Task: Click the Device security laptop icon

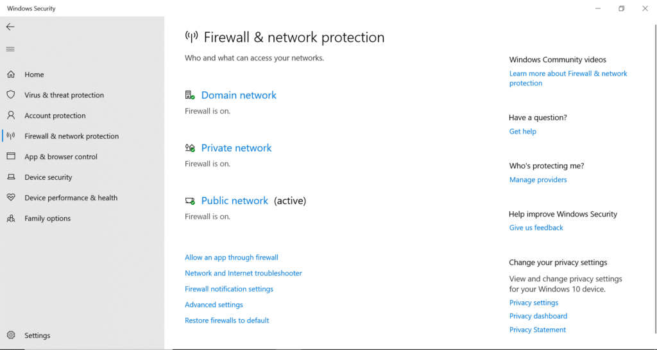Action: click(x=11, y=177)
